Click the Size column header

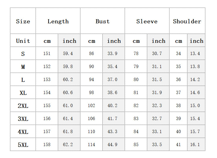point(23,21)
